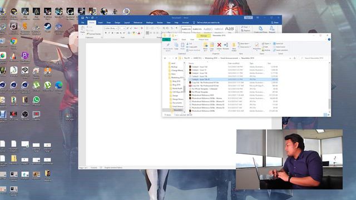Click Rename icon in File Explorer ribbon
Screen dimensions: 356x200
[226, 45]
